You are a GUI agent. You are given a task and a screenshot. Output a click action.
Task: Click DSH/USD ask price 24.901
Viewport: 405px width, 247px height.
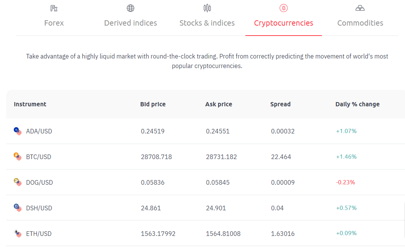pos(216,208)
